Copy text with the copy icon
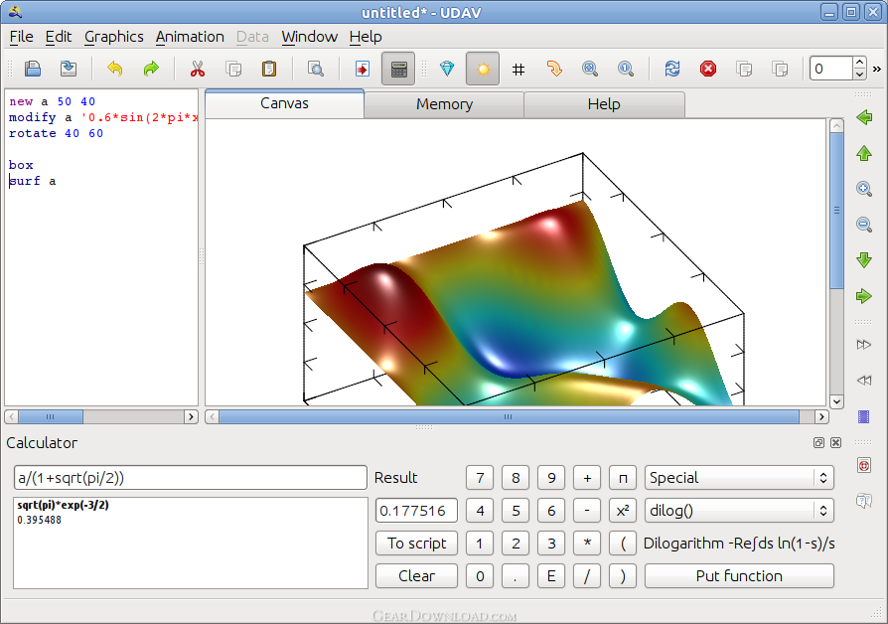 coord(233,70)
